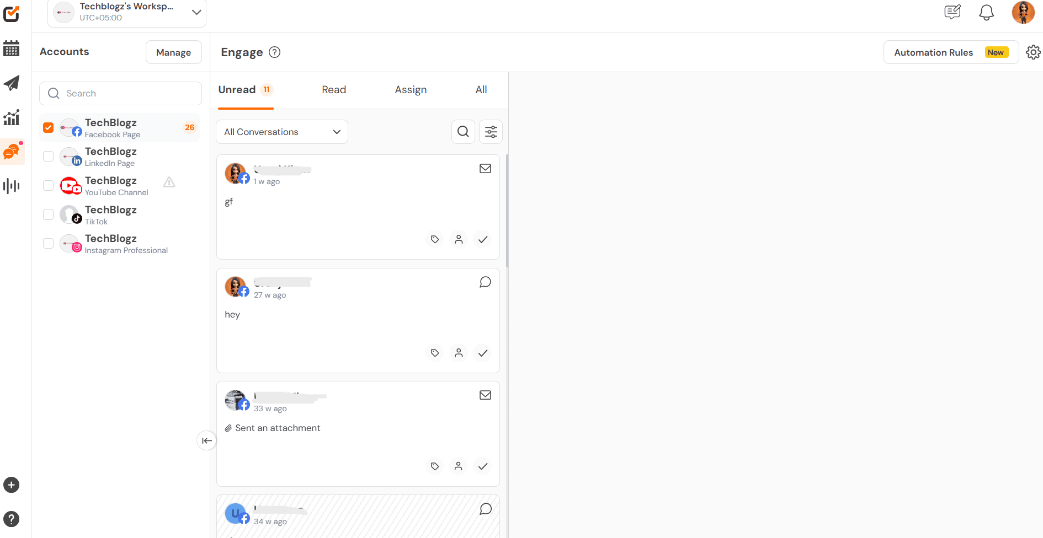Switch to the Assign tab

coord(411,89)
